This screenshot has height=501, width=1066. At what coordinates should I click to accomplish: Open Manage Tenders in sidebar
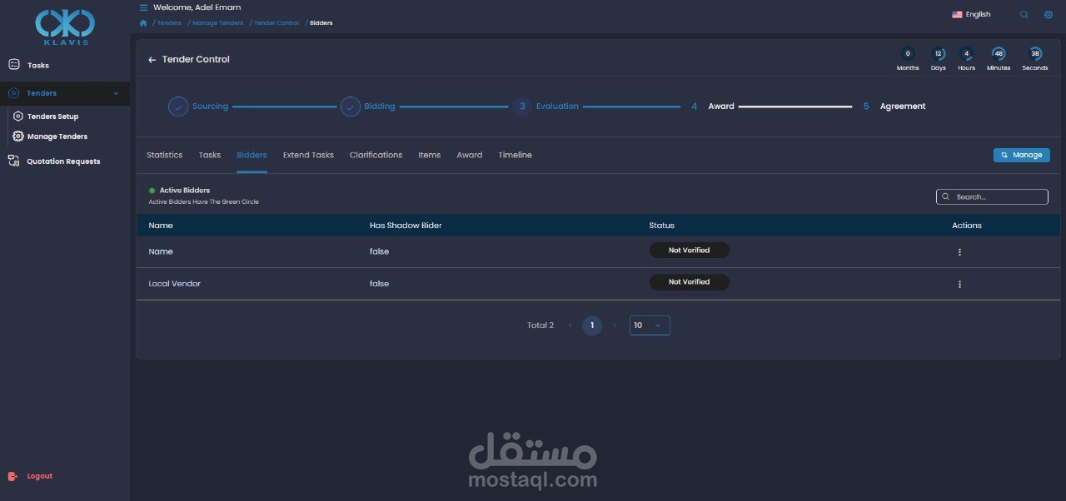click(x=57, y=136)
